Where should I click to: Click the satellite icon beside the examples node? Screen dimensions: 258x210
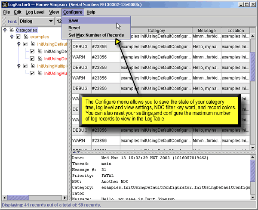25,37
